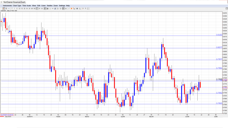Open the Time Scale menu
Screen dimensions: 228x128
coord(27,6)
